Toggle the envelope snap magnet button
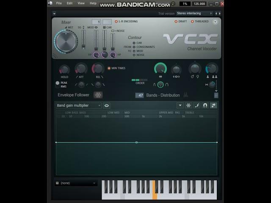This screenshot has width=271, height=203. pos(205,105)
